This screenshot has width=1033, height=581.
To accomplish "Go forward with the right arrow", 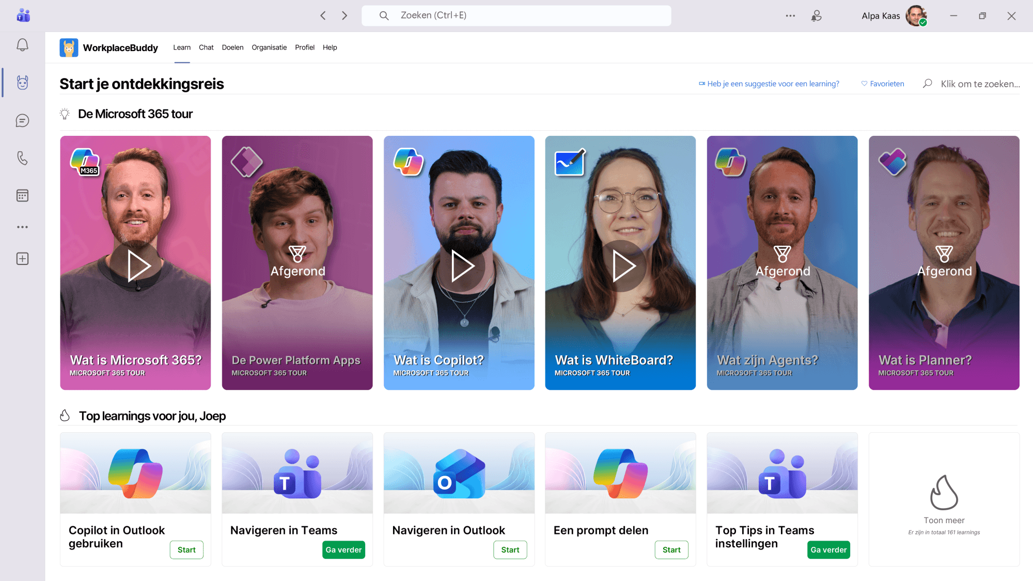I will click(x=345, y=15).
